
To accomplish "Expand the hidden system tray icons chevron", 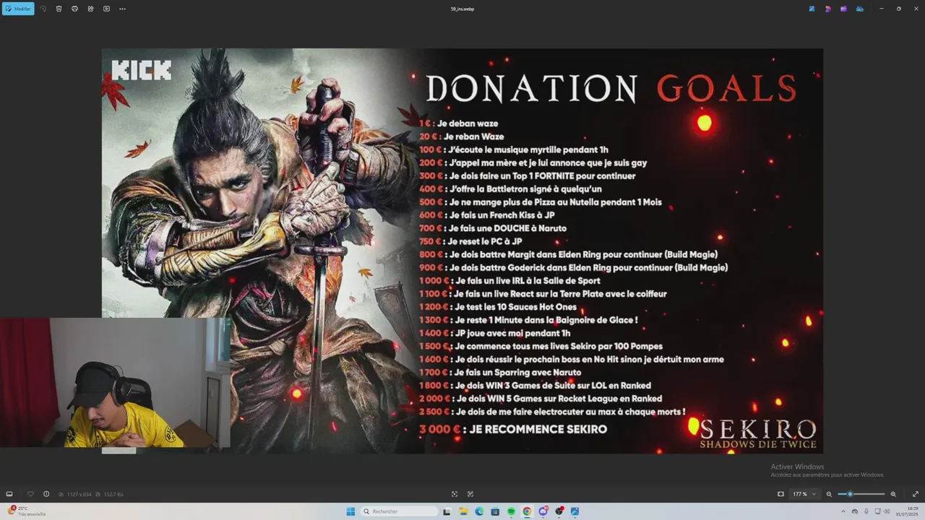I will pyautogui.click(x=843, y=511).
